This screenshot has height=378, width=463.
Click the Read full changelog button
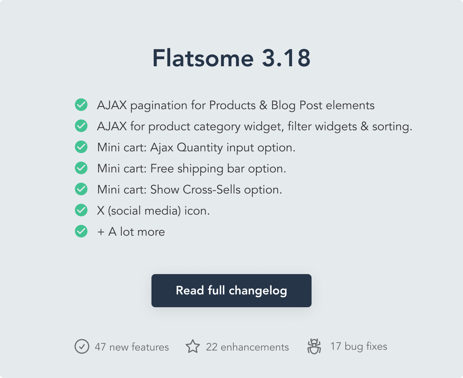pos(231,290)
